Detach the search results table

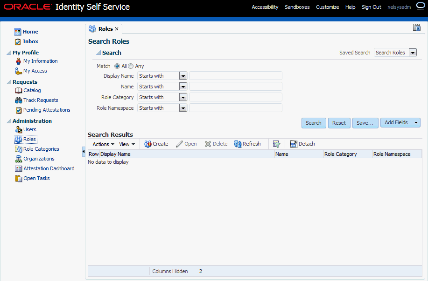click(302, 144)
